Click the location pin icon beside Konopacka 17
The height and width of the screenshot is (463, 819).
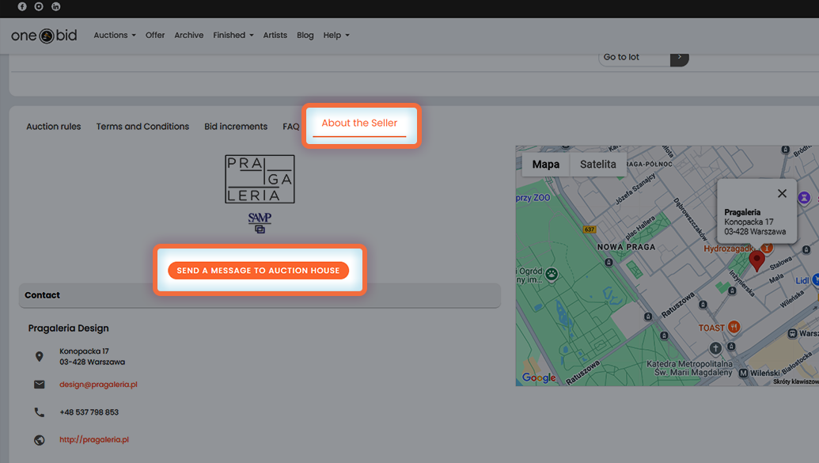pos(40,356)
